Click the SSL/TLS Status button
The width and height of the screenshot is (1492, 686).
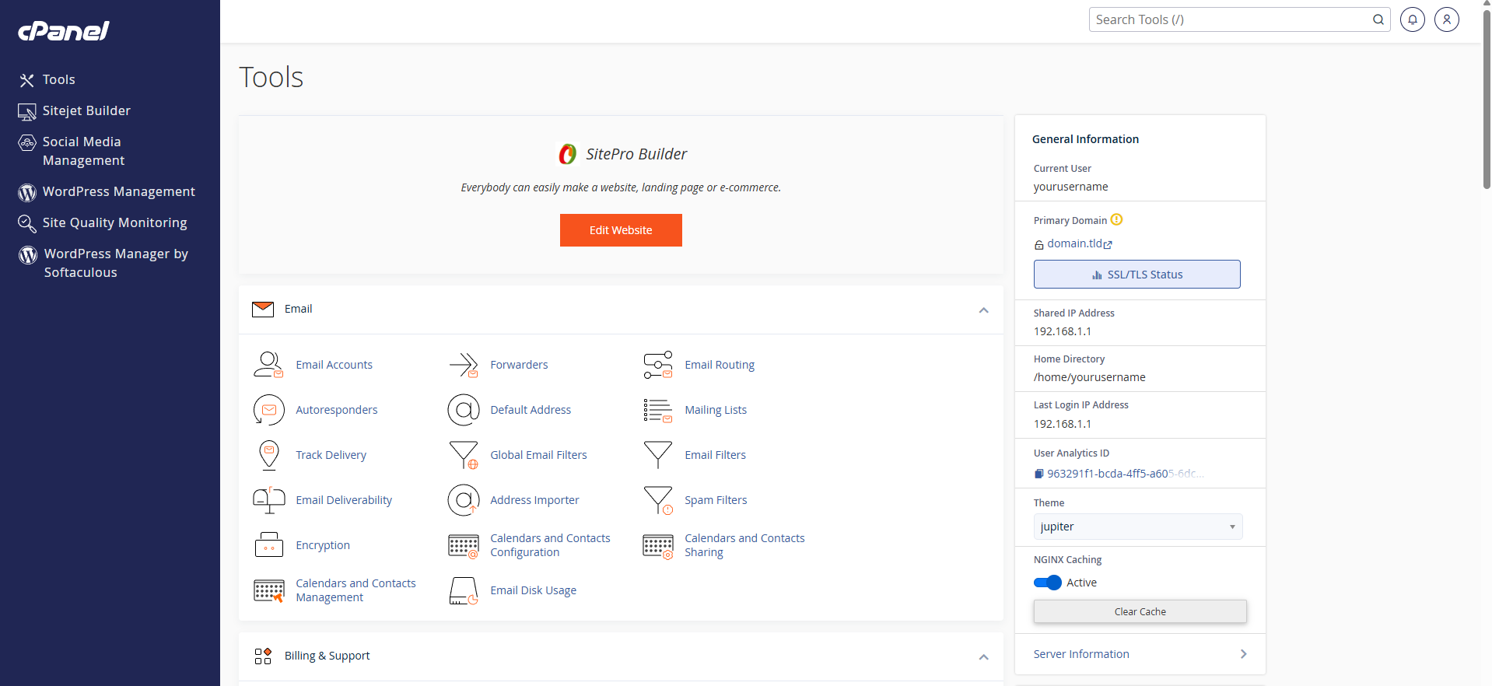1137,274
